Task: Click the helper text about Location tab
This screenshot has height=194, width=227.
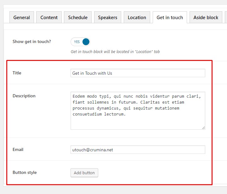Action: (115, 51)
